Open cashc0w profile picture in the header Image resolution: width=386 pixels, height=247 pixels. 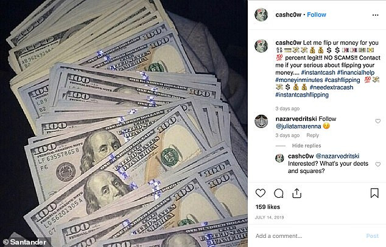[261, 15]
